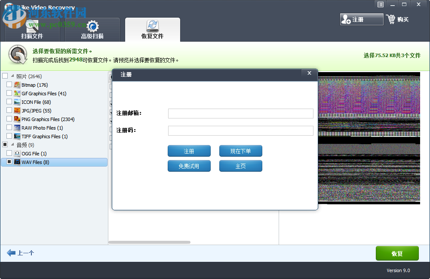Click the WAV Files audio icon
This screenshot has width=430, height=279.
(x=16, y=162)
